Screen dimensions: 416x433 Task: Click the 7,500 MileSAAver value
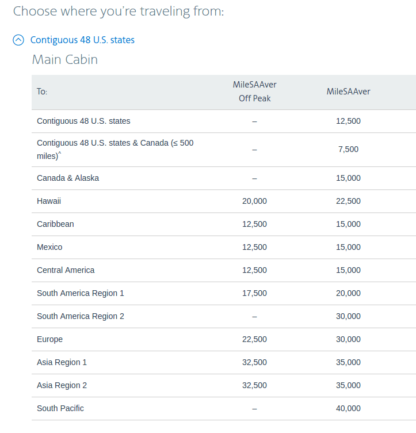(x=348, y=149)
